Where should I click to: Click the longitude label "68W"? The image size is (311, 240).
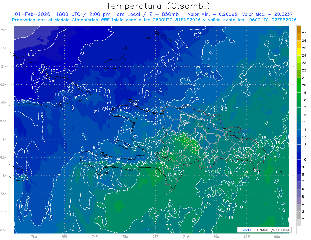[x=277, y=236]
